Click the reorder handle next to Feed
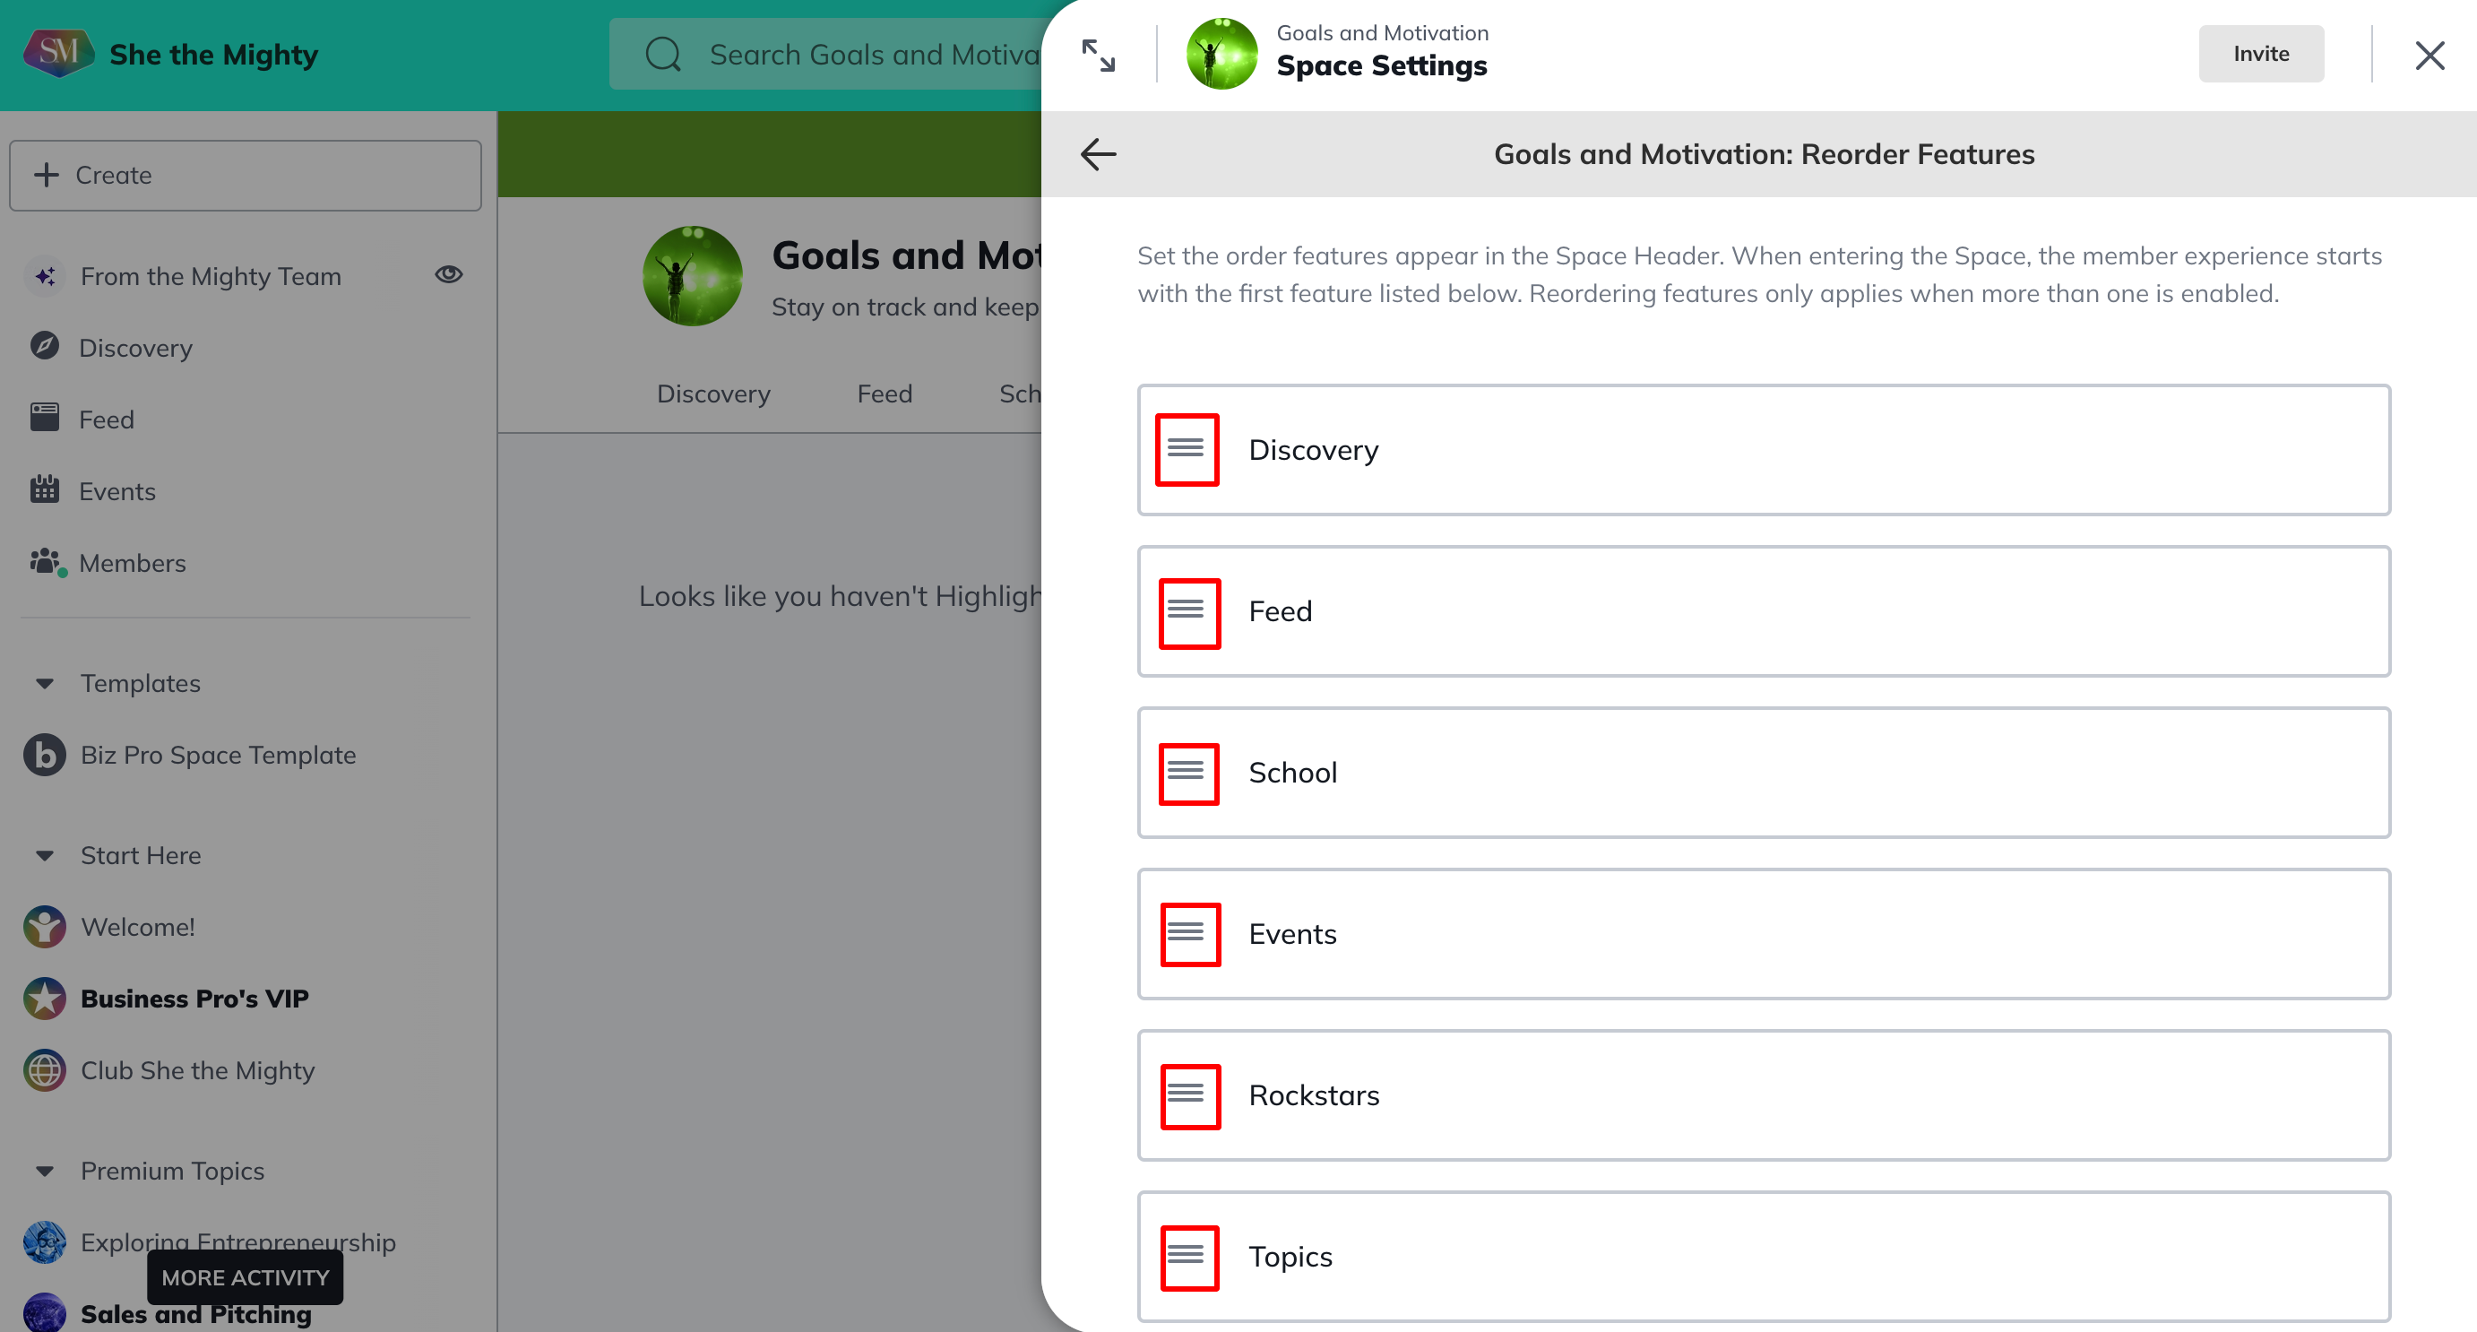2477x1332 pixels. click(1187, 611)
